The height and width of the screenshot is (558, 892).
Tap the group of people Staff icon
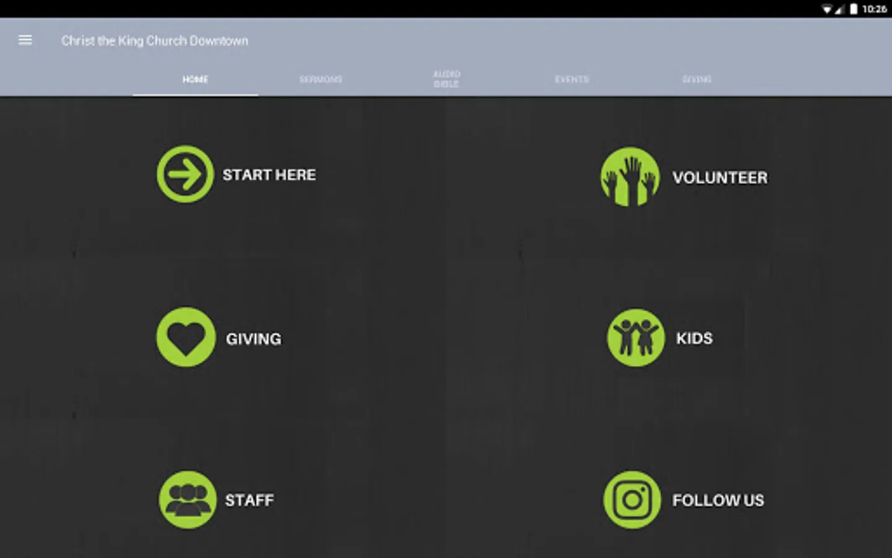(x=188, y=500)
